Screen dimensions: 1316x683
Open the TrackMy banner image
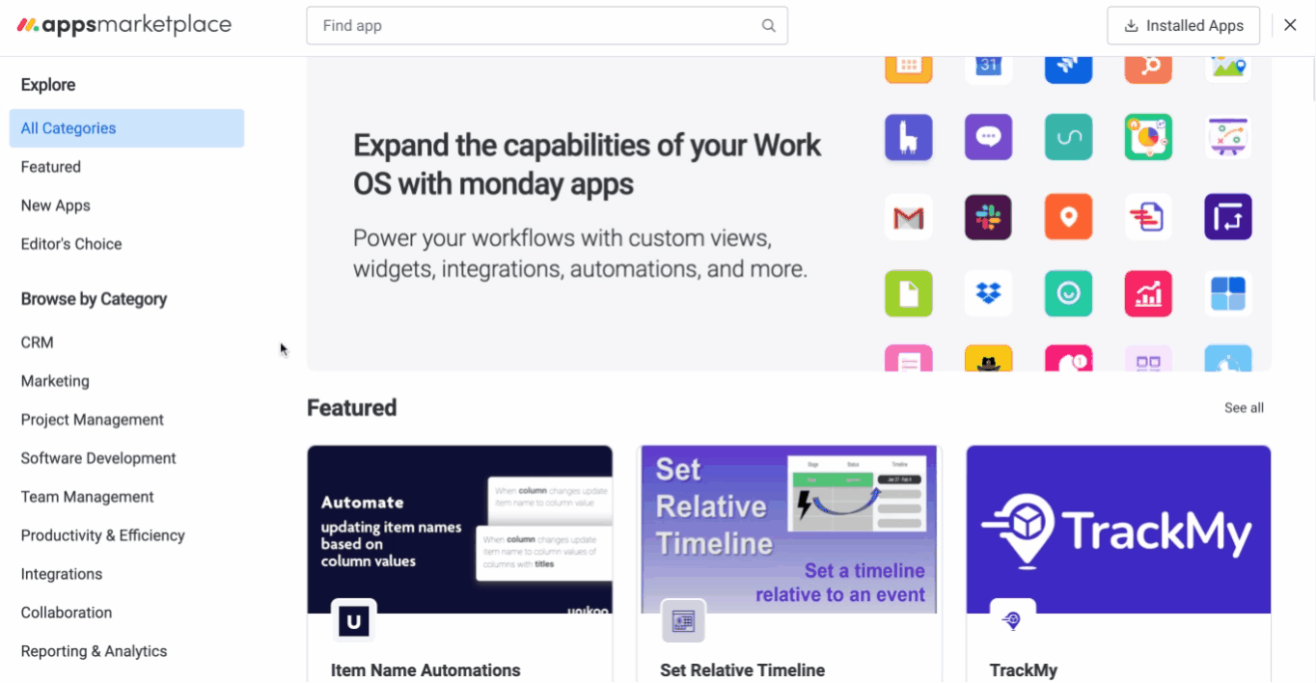[1118, 530]
